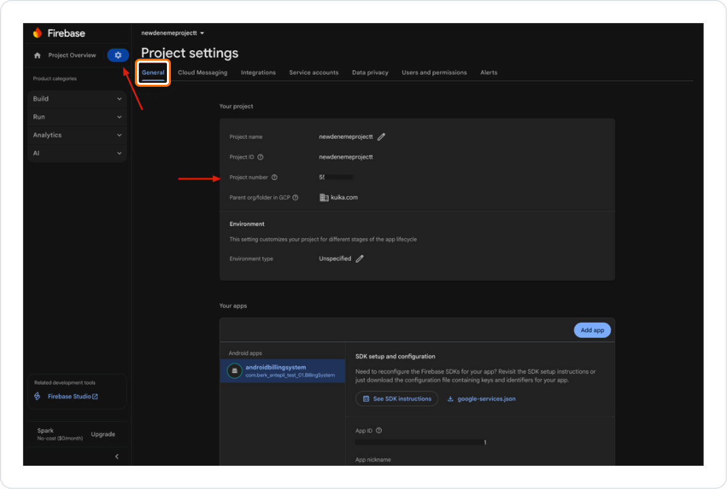Image resolution: width=727 pixels, height=489 pixels.
Task: Edit environment type with pencil icon
Action: (x=360, y=259)
